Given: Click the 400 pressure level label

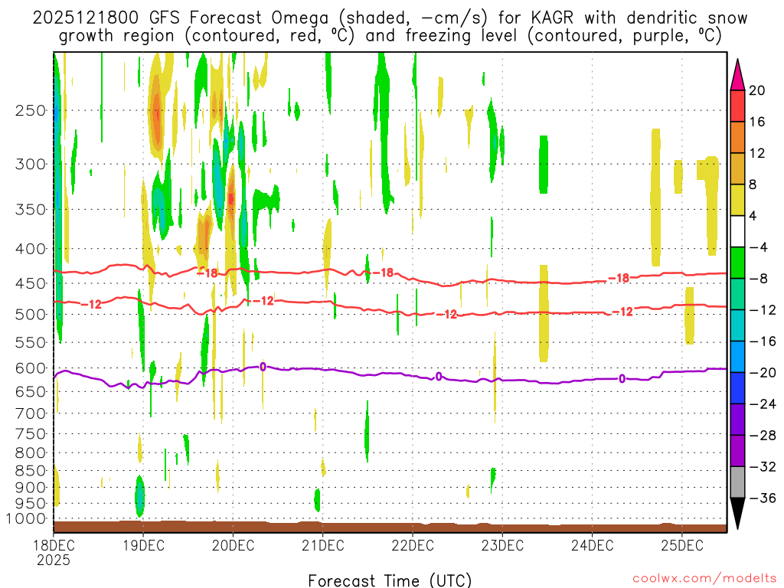Looking at the screenshot, I should coord(31,249).
